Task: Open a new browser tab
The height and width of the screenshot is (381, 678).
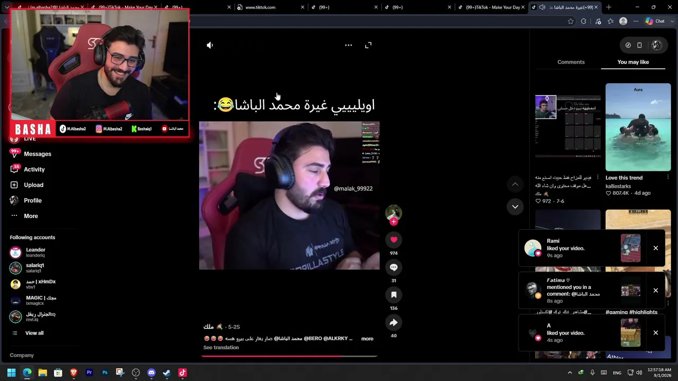Action: coord(609,7)
